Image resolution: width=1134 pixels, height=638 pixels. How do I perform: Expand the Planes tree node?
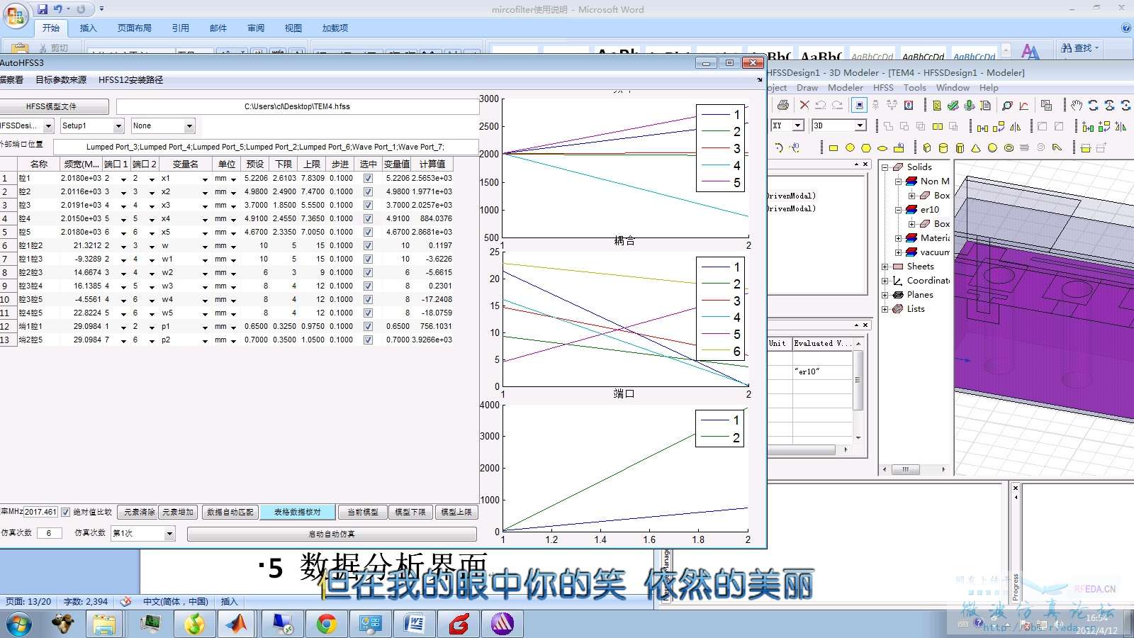(885, 295)
